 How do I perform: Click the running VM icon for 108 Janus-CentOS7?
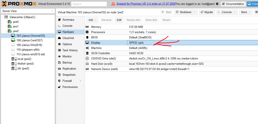[13, 40]
